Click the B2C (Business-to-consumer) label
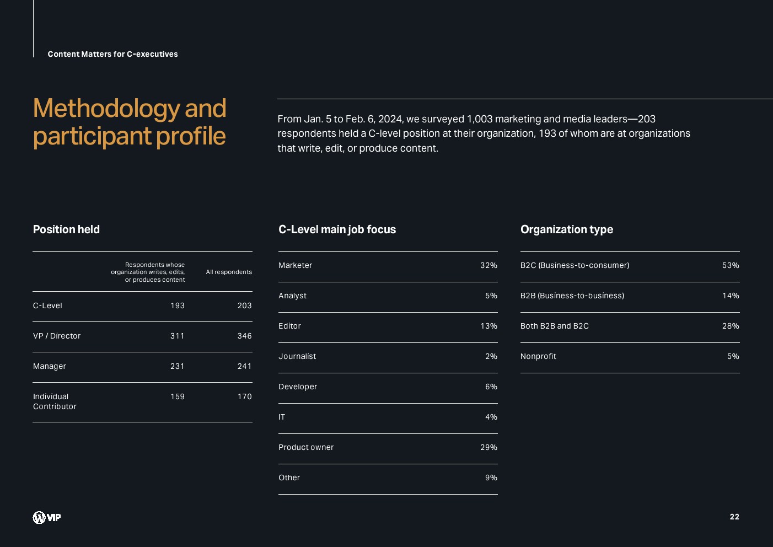 (x=575, y=265)
